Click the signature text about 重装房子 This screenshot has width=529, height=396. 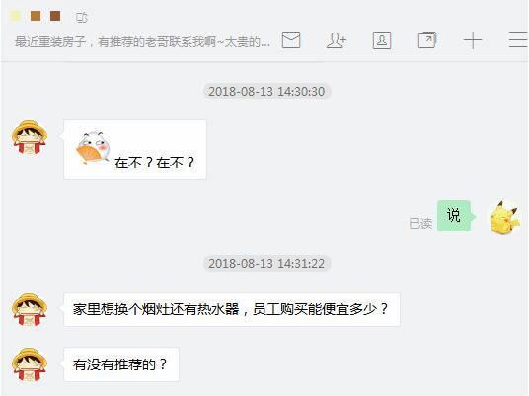(x=142, y=42)
